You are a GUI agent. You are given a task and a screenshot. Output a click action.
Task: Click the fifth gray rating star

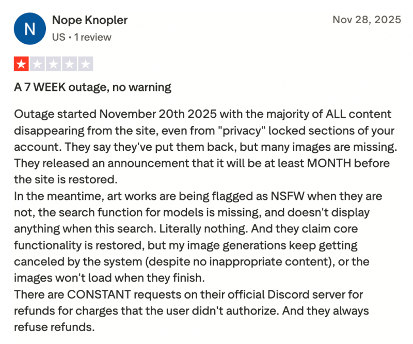[86, 65]
